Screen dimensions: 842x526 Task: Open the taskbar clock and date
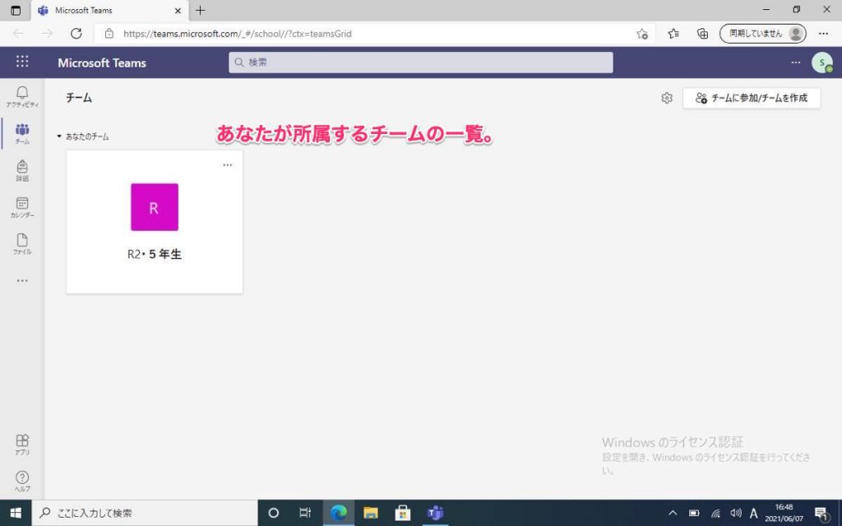pos(784,513)
